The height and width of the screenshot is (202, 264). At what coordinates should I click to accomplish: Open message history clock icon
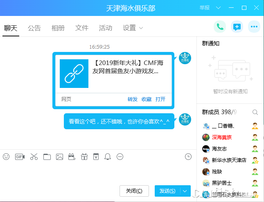pyautogui.click(x=188, y=157)
